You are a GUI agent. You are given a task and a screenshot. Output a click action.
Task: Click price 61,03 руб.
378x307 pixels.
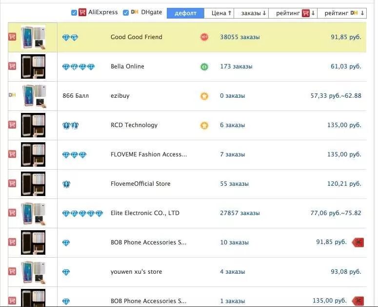346,66
